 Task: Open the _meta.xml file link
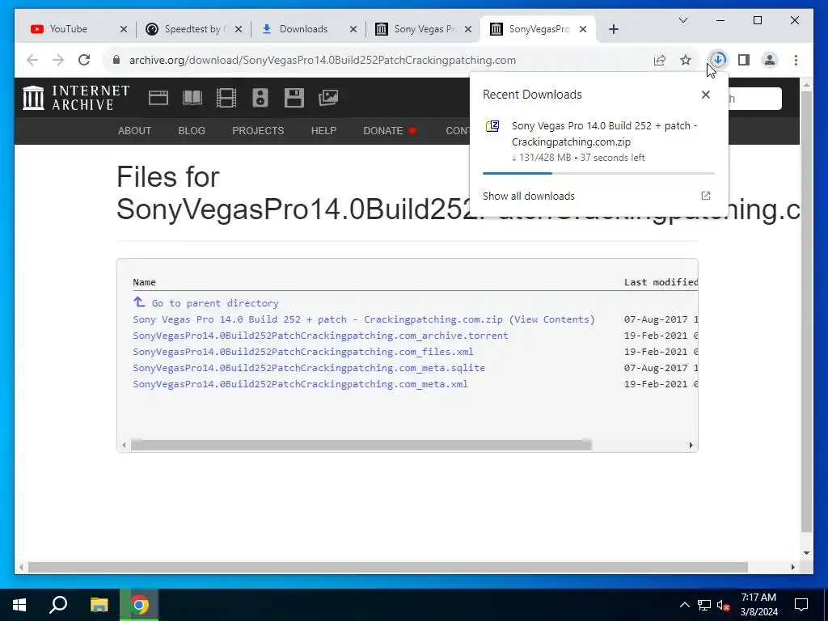tap(301, 384)
